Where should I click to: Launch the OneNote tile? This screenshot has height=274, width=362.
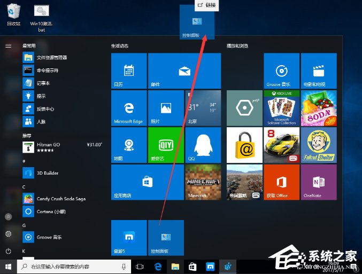point(319,182)
